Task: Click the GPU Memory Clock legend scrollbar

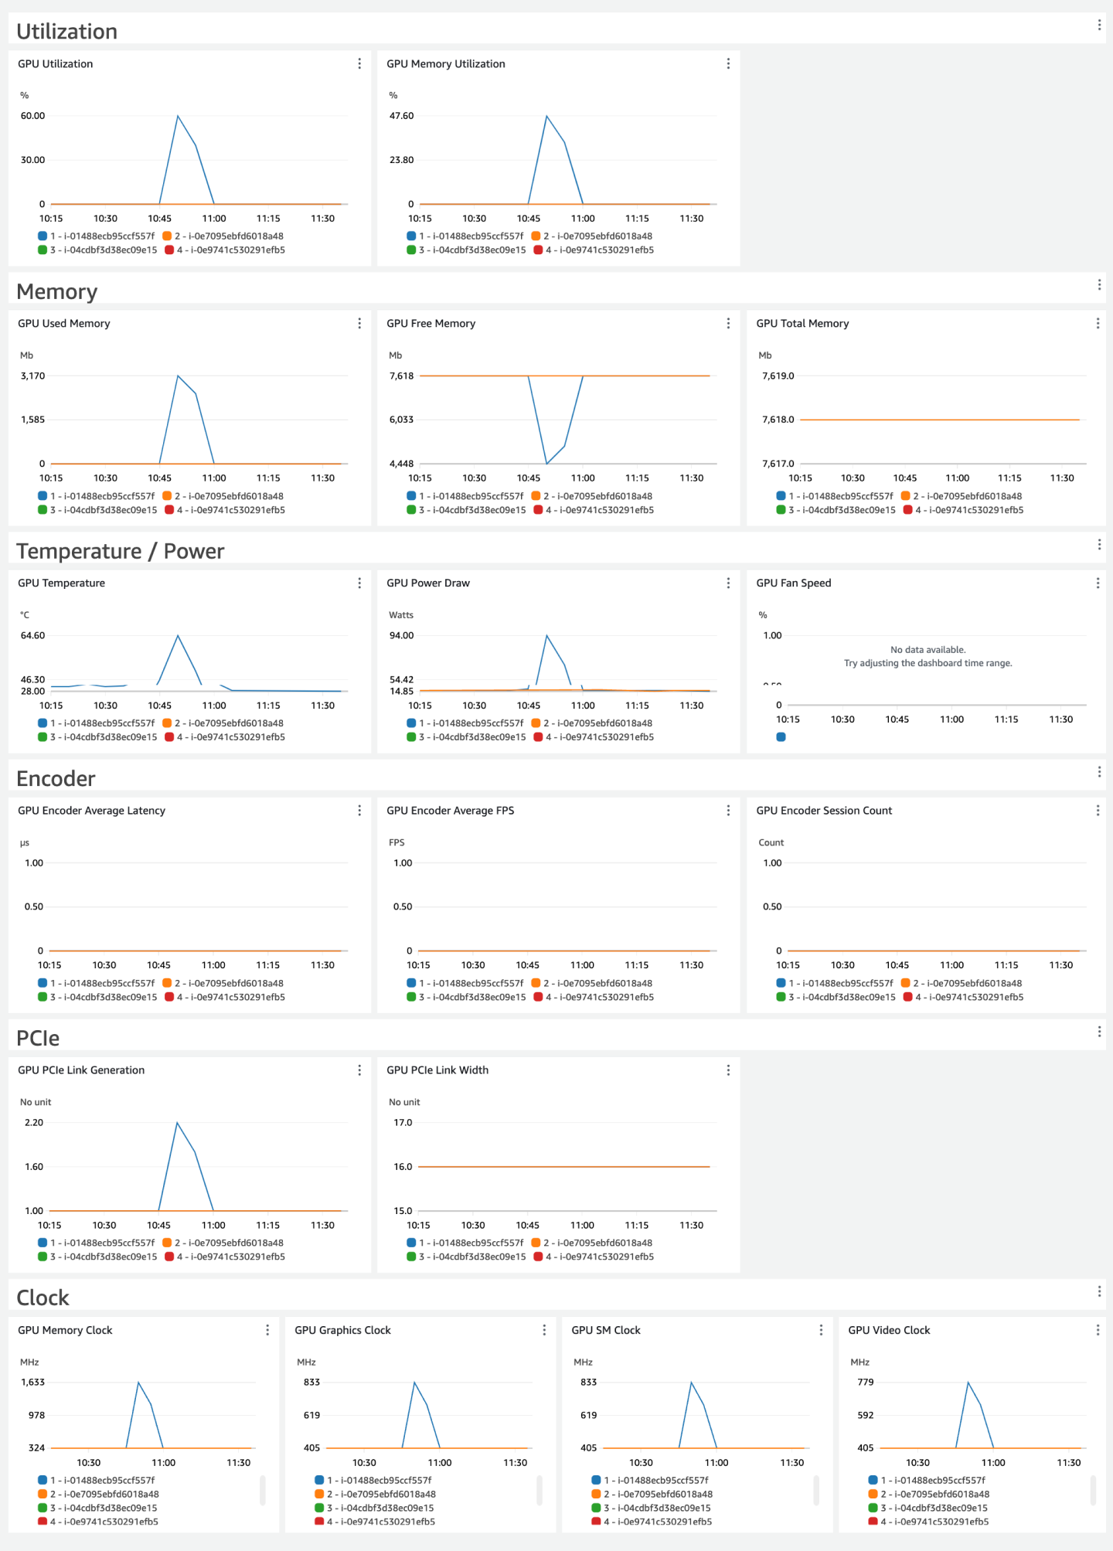Action: point(263,1490)
